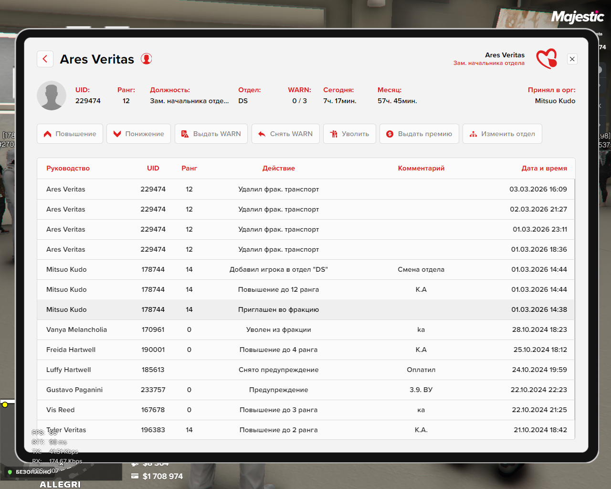Close the member panel with the X button
Screen dimensions: 611x489
[572, 59]
